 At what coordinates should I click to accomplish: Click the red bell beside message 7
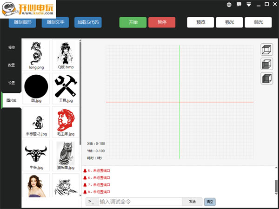point(85,185)
